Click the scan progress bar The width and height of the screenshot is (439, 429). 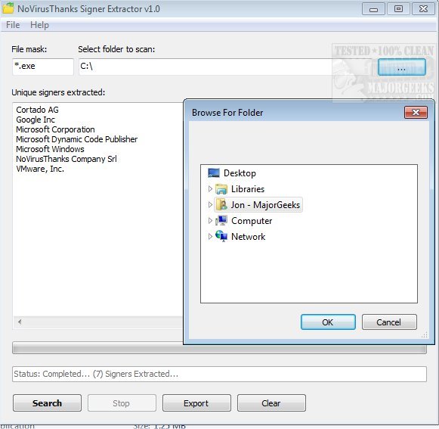(219, 348)
